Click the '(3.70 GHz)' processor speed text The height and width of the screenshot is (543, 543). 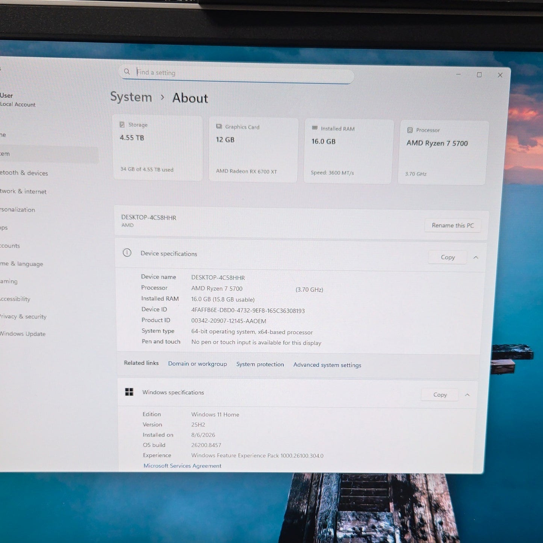pos(309,289)
